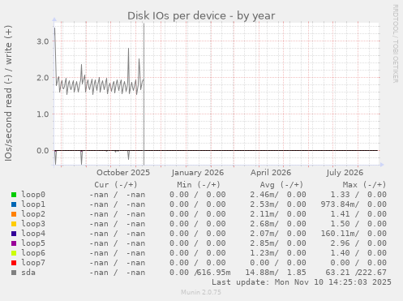This screenshot has width=403, height=301.
Task: Click the 'Munin 2.0.75' footer text
Action: tap(201, 292)
